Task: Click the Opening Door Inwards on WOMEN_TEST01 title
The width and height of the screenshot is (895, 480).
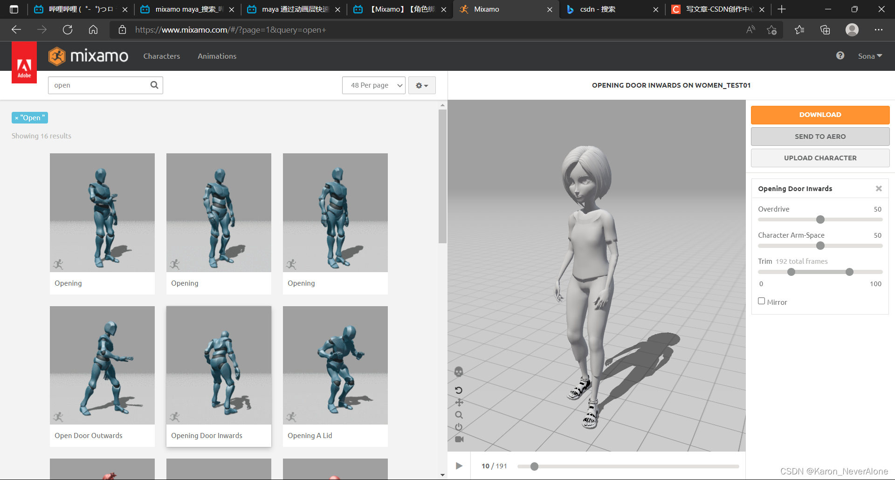Action: click(x=671, y=85)
